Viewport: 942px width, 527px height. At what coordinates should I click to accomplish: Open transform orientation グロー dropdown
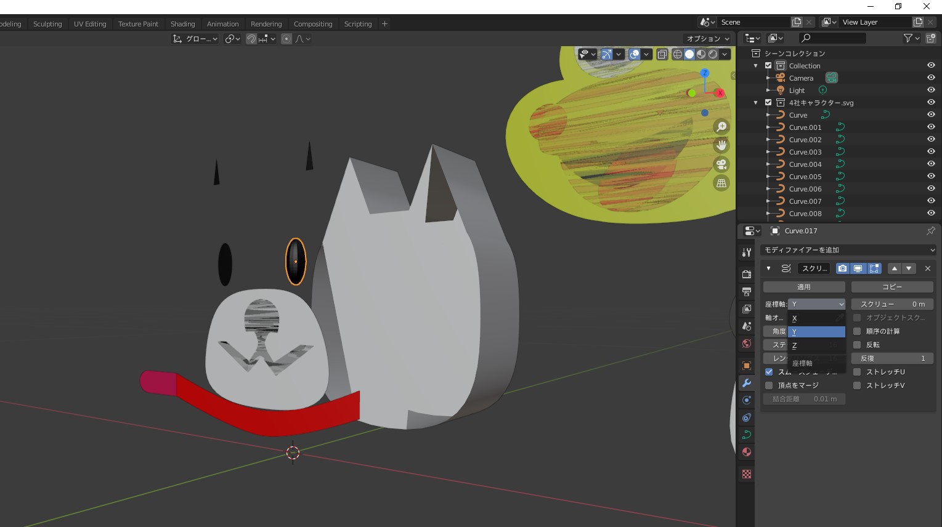coord(195,39)
